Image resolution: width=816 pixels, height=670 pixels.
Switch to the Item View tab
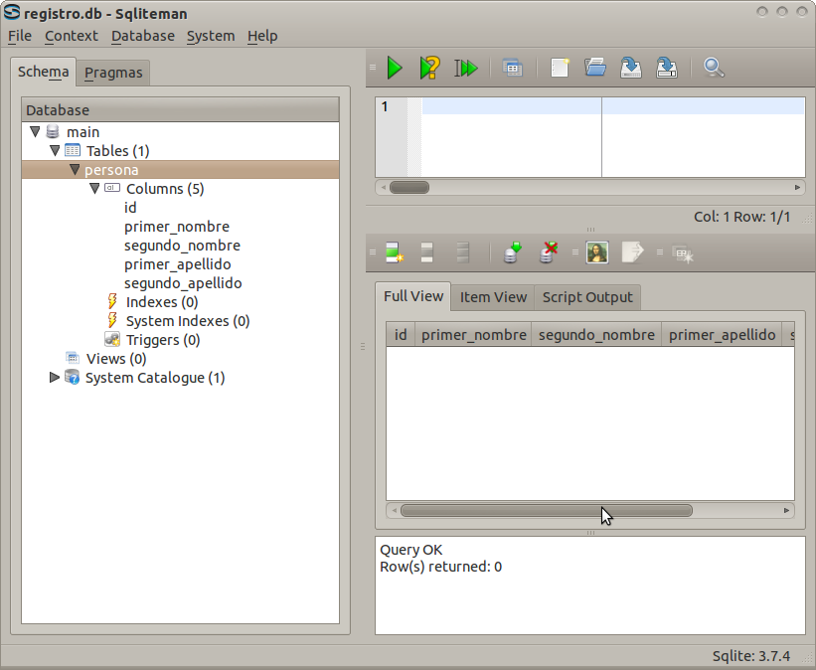tap(493, 296)
